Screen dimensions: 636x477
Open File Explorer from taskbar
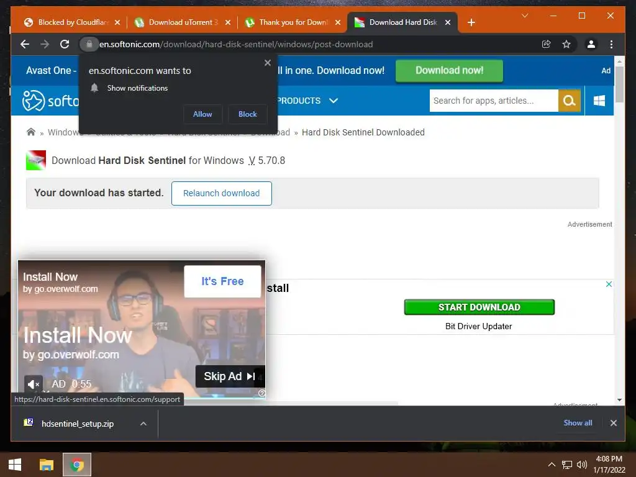46,465
